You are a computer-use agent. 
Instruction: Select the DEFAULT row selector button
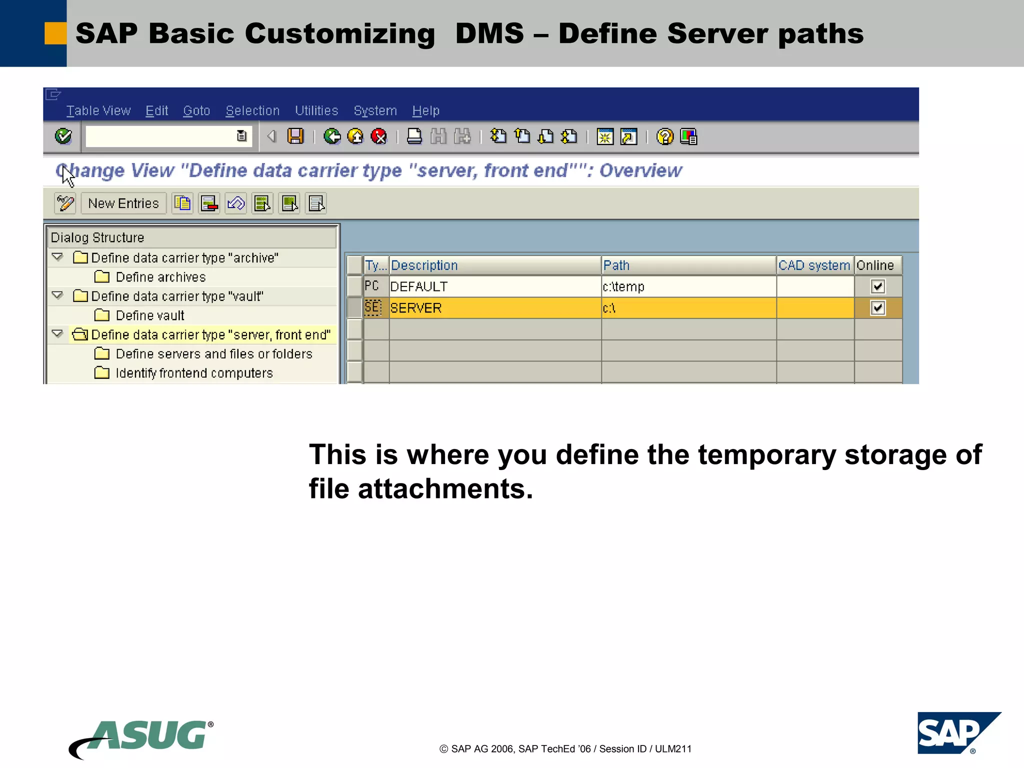(354, 286)
